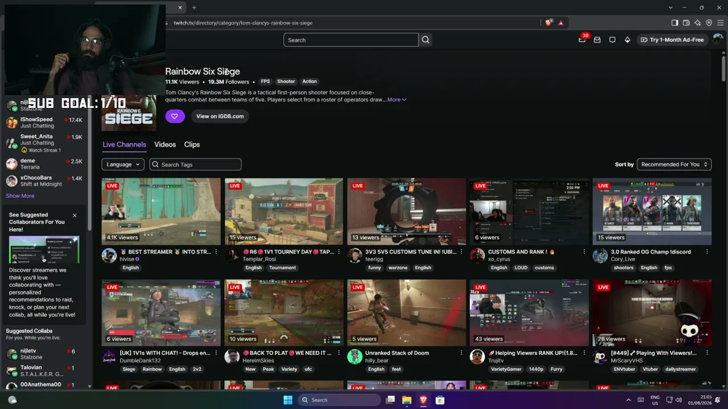Switch to the Videos tab
Image resolution: width=728 pixels, height=409 pixels.
[x=165, y=145]
